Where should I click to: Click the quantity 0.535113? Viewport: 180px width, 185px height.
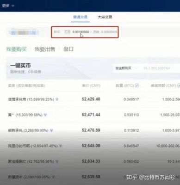coord(131,115)
